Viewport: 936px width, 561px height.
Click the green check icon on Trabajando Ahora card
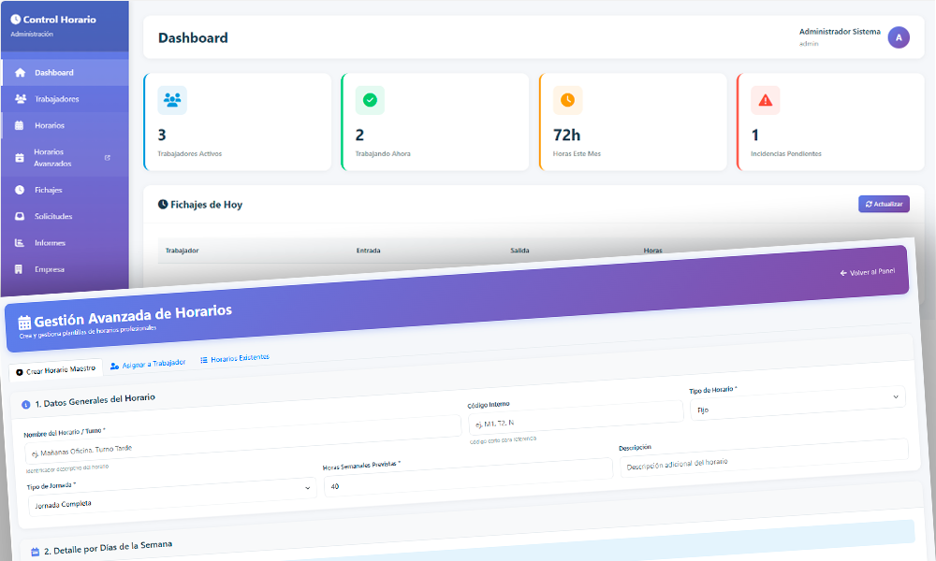tap(370, 100)
